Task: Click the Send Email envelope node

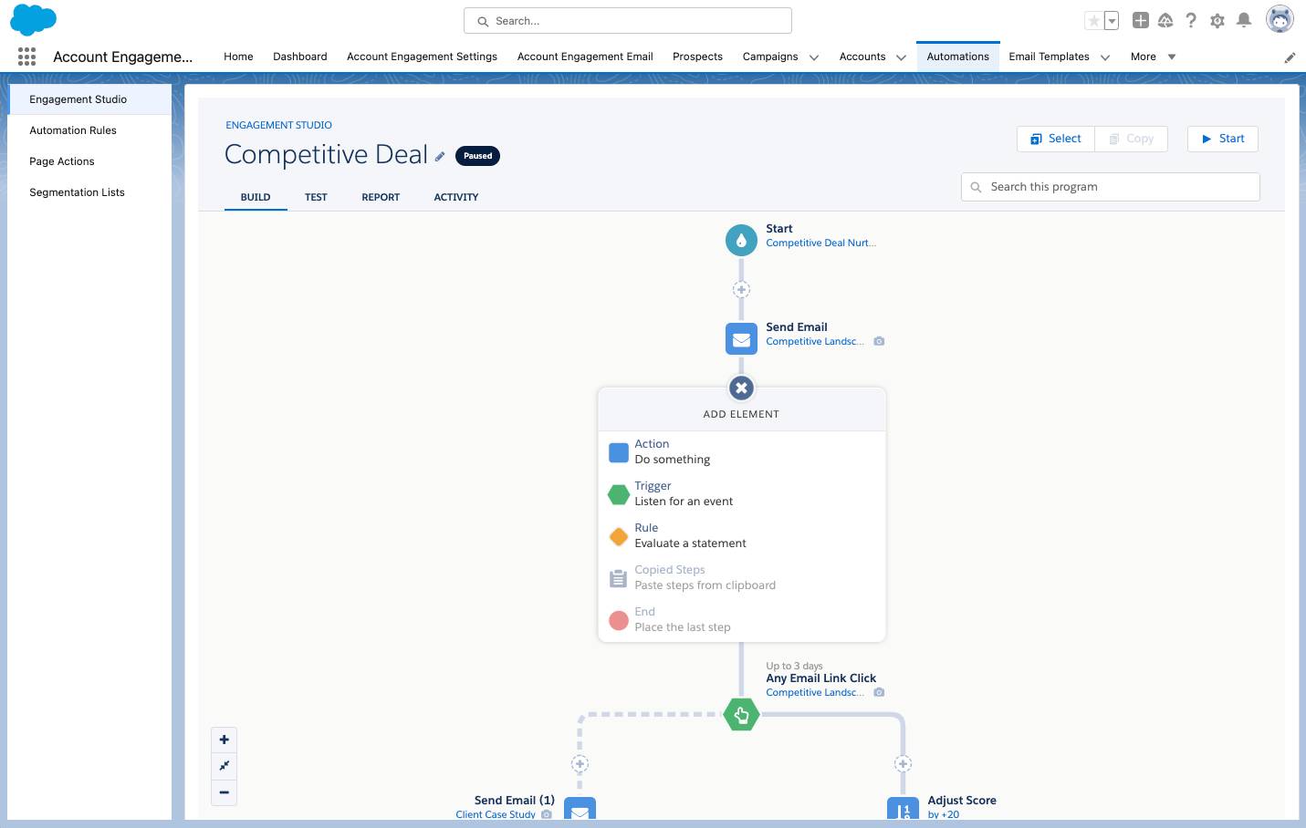Action: tap(741, 339)
